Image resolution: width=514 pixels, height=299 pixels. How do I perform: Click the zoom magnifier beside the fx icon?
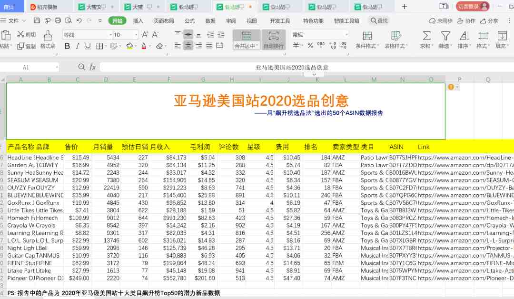(x=82, y=67)
